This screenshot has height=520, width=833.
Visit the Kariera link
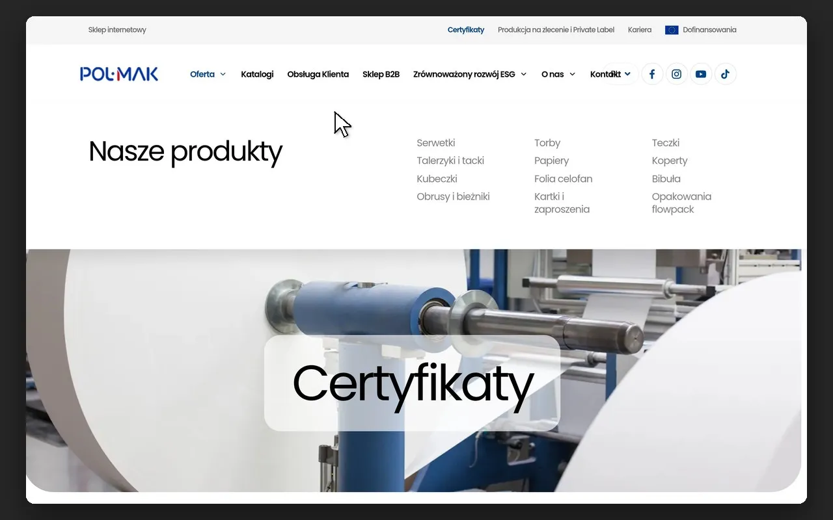pyautogui.click(x=640, y=30)
